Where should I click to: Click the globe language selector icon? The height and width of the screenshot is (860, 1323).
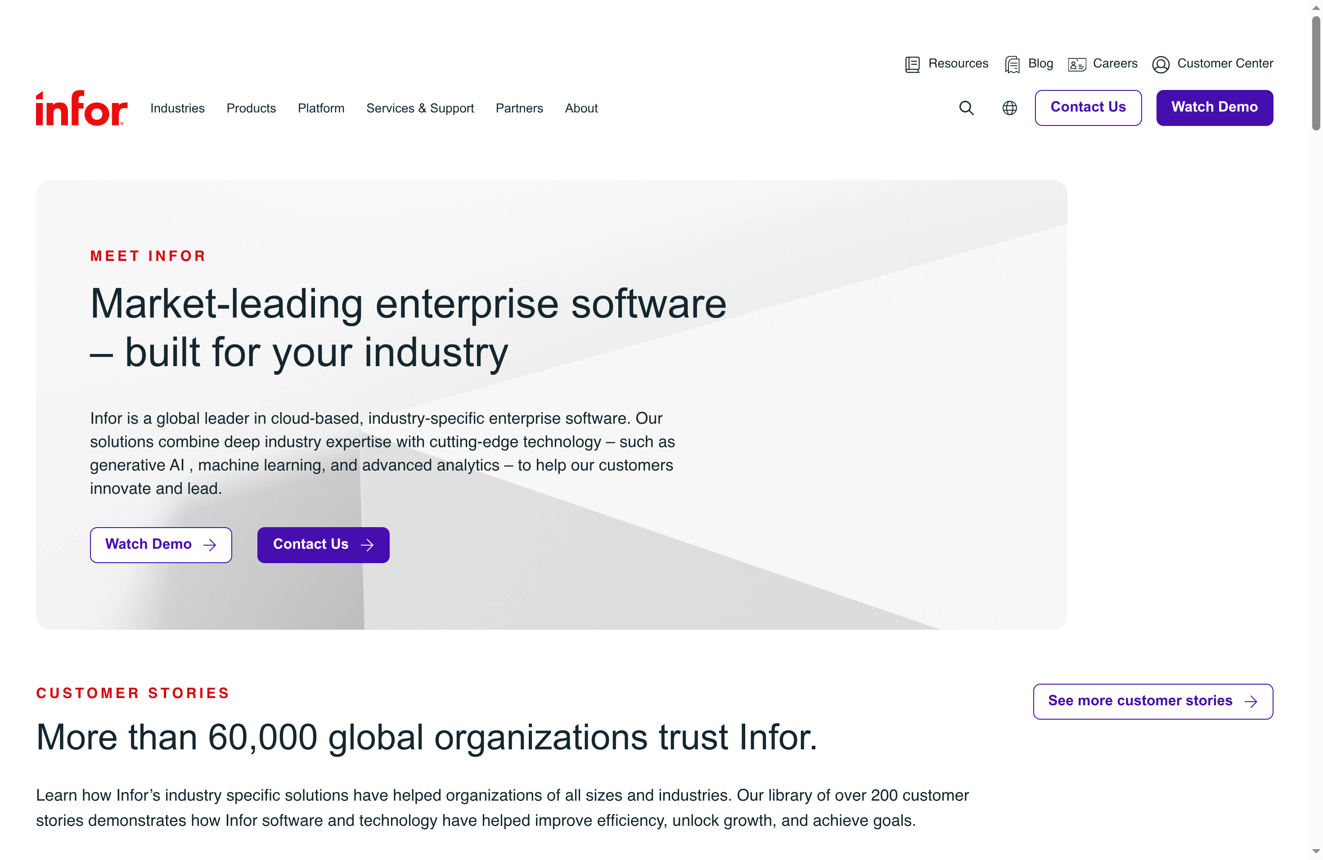point(1009,108)
